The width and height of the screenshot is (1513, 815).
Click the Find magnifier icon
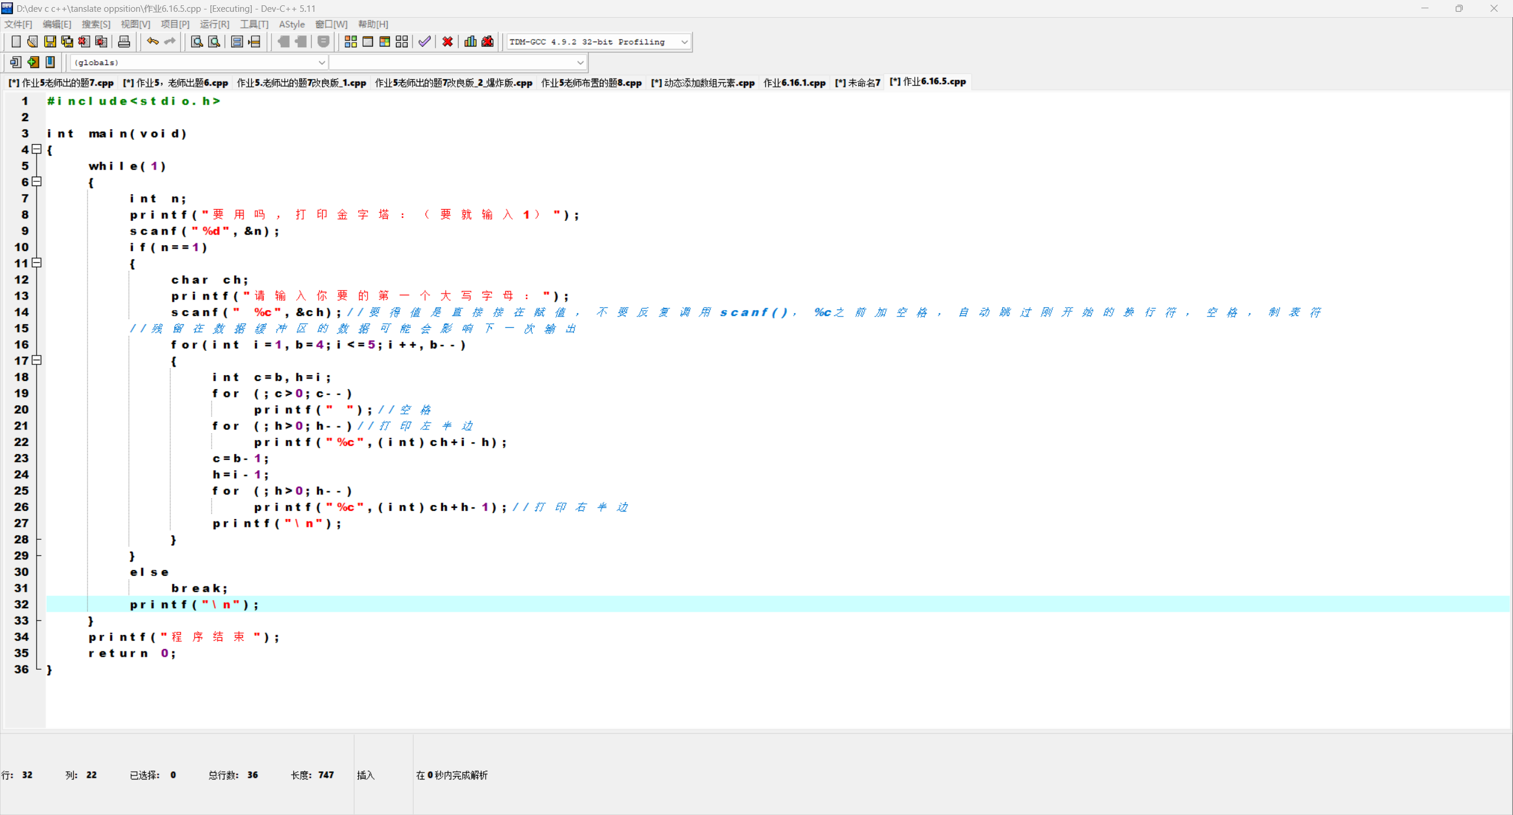tap(197, 41)
